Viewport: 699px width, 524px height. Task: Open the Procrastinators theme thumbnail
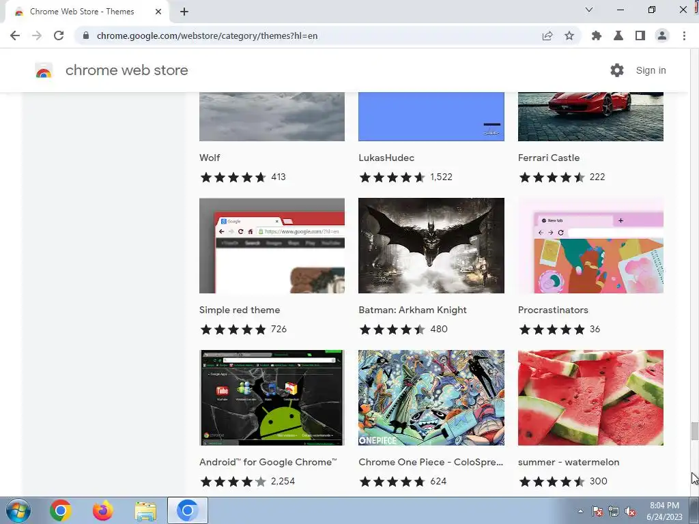click(x=590, y=246)
